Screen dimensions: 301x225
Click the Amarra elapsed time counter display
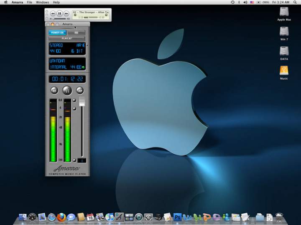tap(67, 79)
